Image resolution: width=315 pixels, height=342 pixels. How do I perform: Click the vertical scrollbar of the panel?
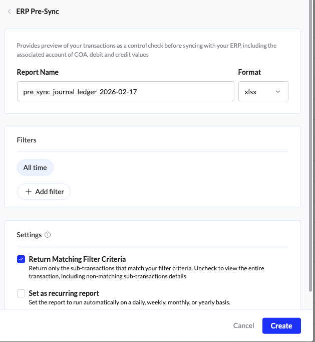[310, 146]
